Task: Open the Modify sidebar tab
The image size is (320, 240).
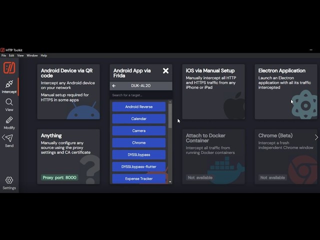Action: coord(9,123)
